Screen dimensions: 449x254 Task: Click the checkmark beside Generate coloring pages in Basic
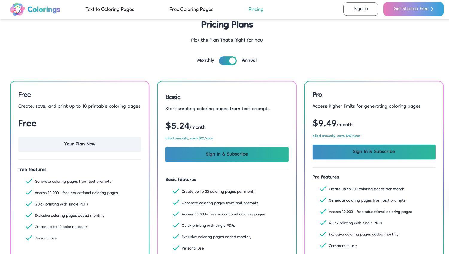pos(176,203)
